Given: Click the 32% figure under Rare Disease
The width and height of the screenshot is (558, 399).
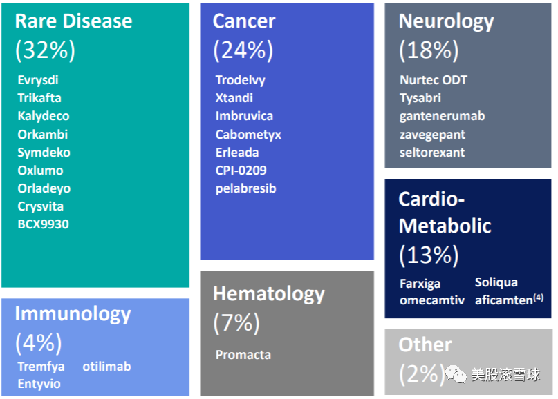Looking at the screenshot, I should point(45,50).
